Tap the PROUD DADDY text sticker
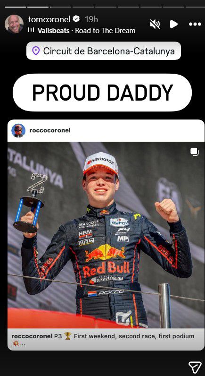This screenshot has height=376, width=205. tap(102, 93)
